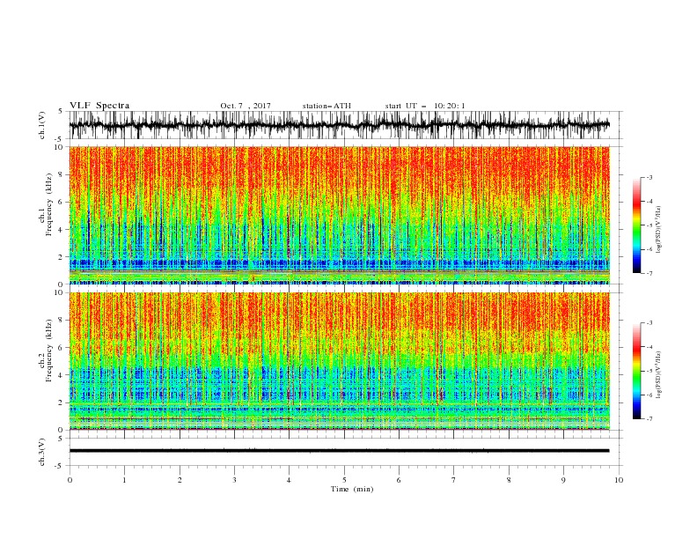Click the "station=ATH" header text
Image resolution: width=697 pixels, height=539 pixels.
pos(326,106)
